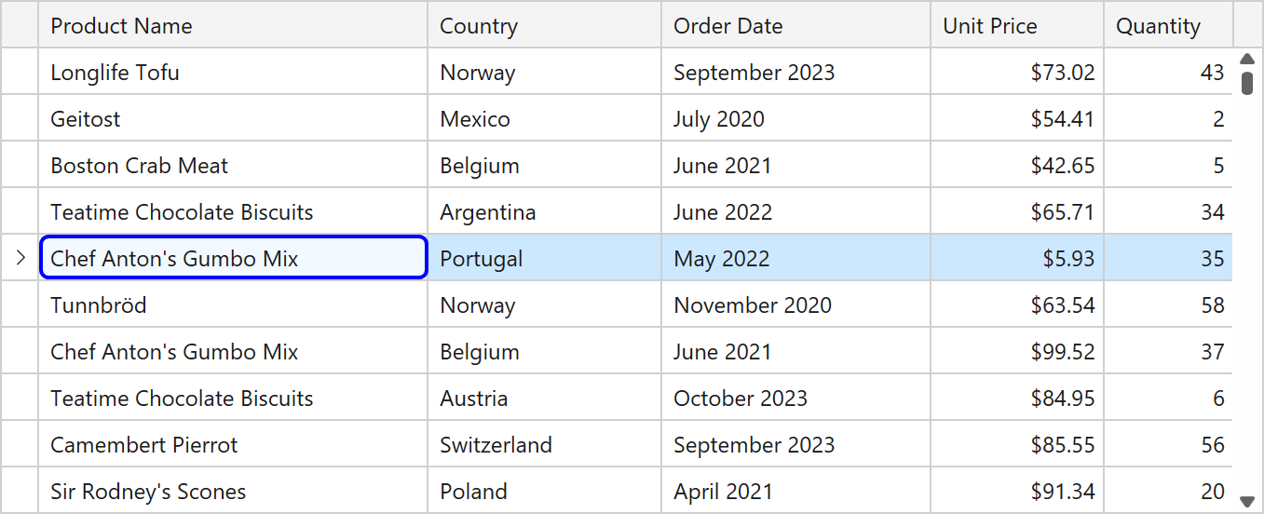Viewport: 1264px width, 514px height.
Task: Select the Geitost row header
Action: (20, 119)
